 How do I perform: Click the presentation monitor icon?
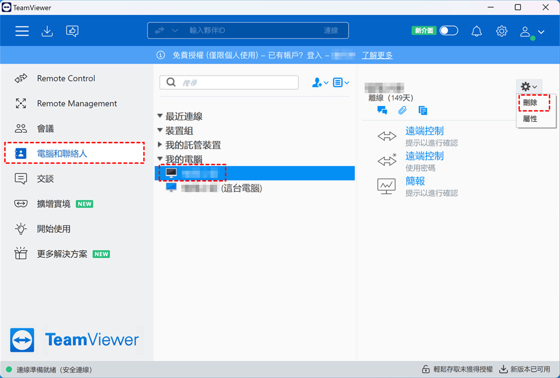click(386, 186)
